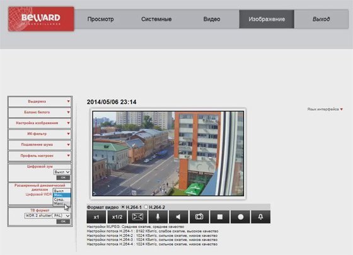353x255 pixels.
Task: Expand the Выдержка section
Action: [40, 101]
